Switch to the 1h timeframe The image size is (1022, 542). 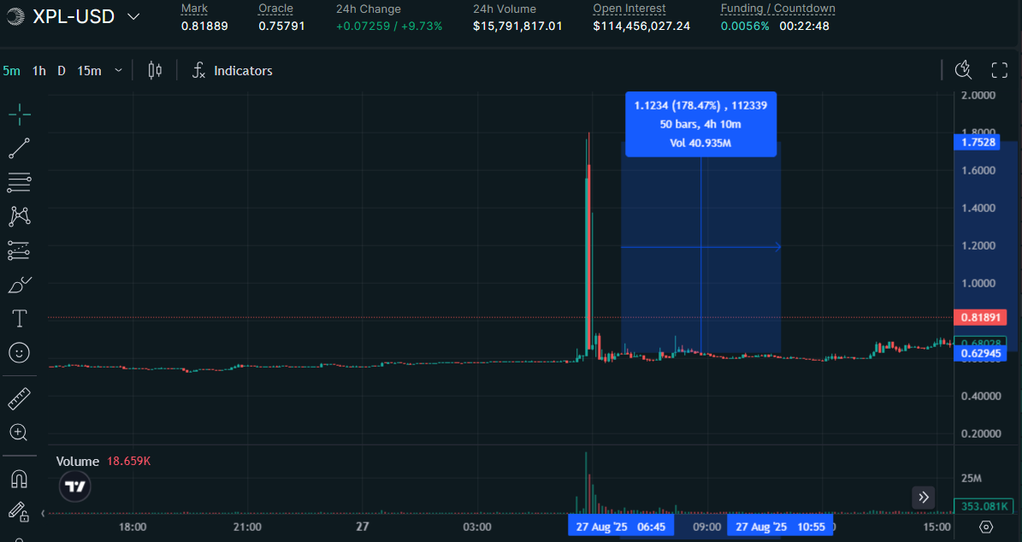pyautogui.click(x=39, y=71)
